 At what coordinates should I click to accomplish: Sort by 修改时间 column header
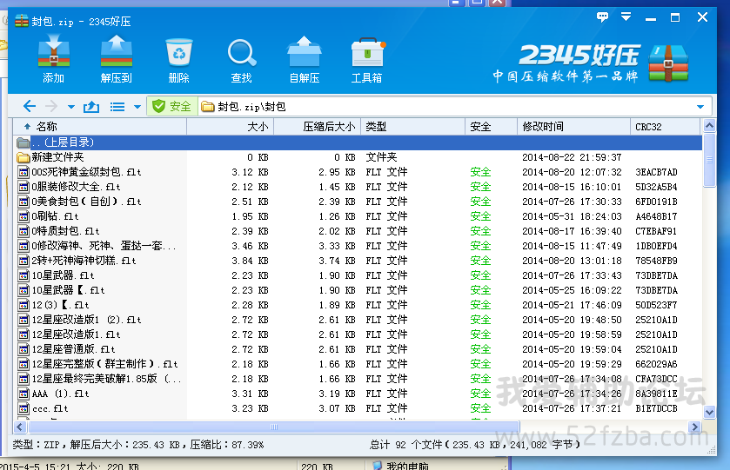pyautogui.click(x=573, y=127)
